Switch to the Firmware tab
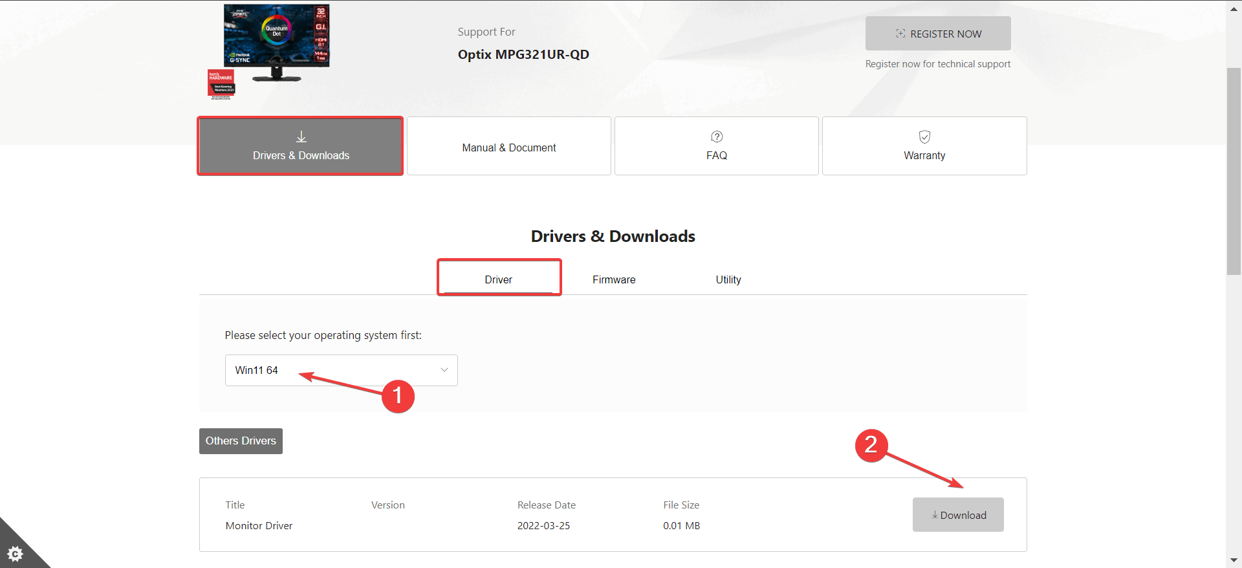The height and width of the screenshot is (568, 1242). pos(614,279)
